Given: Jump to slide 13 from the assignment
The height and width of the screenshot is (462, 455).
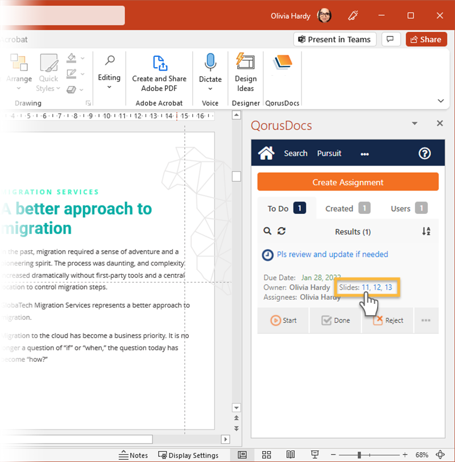Looking at the screenshot, I should point(388,287).
